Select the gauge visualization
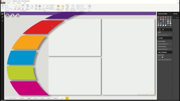 (x=166, y=23)
